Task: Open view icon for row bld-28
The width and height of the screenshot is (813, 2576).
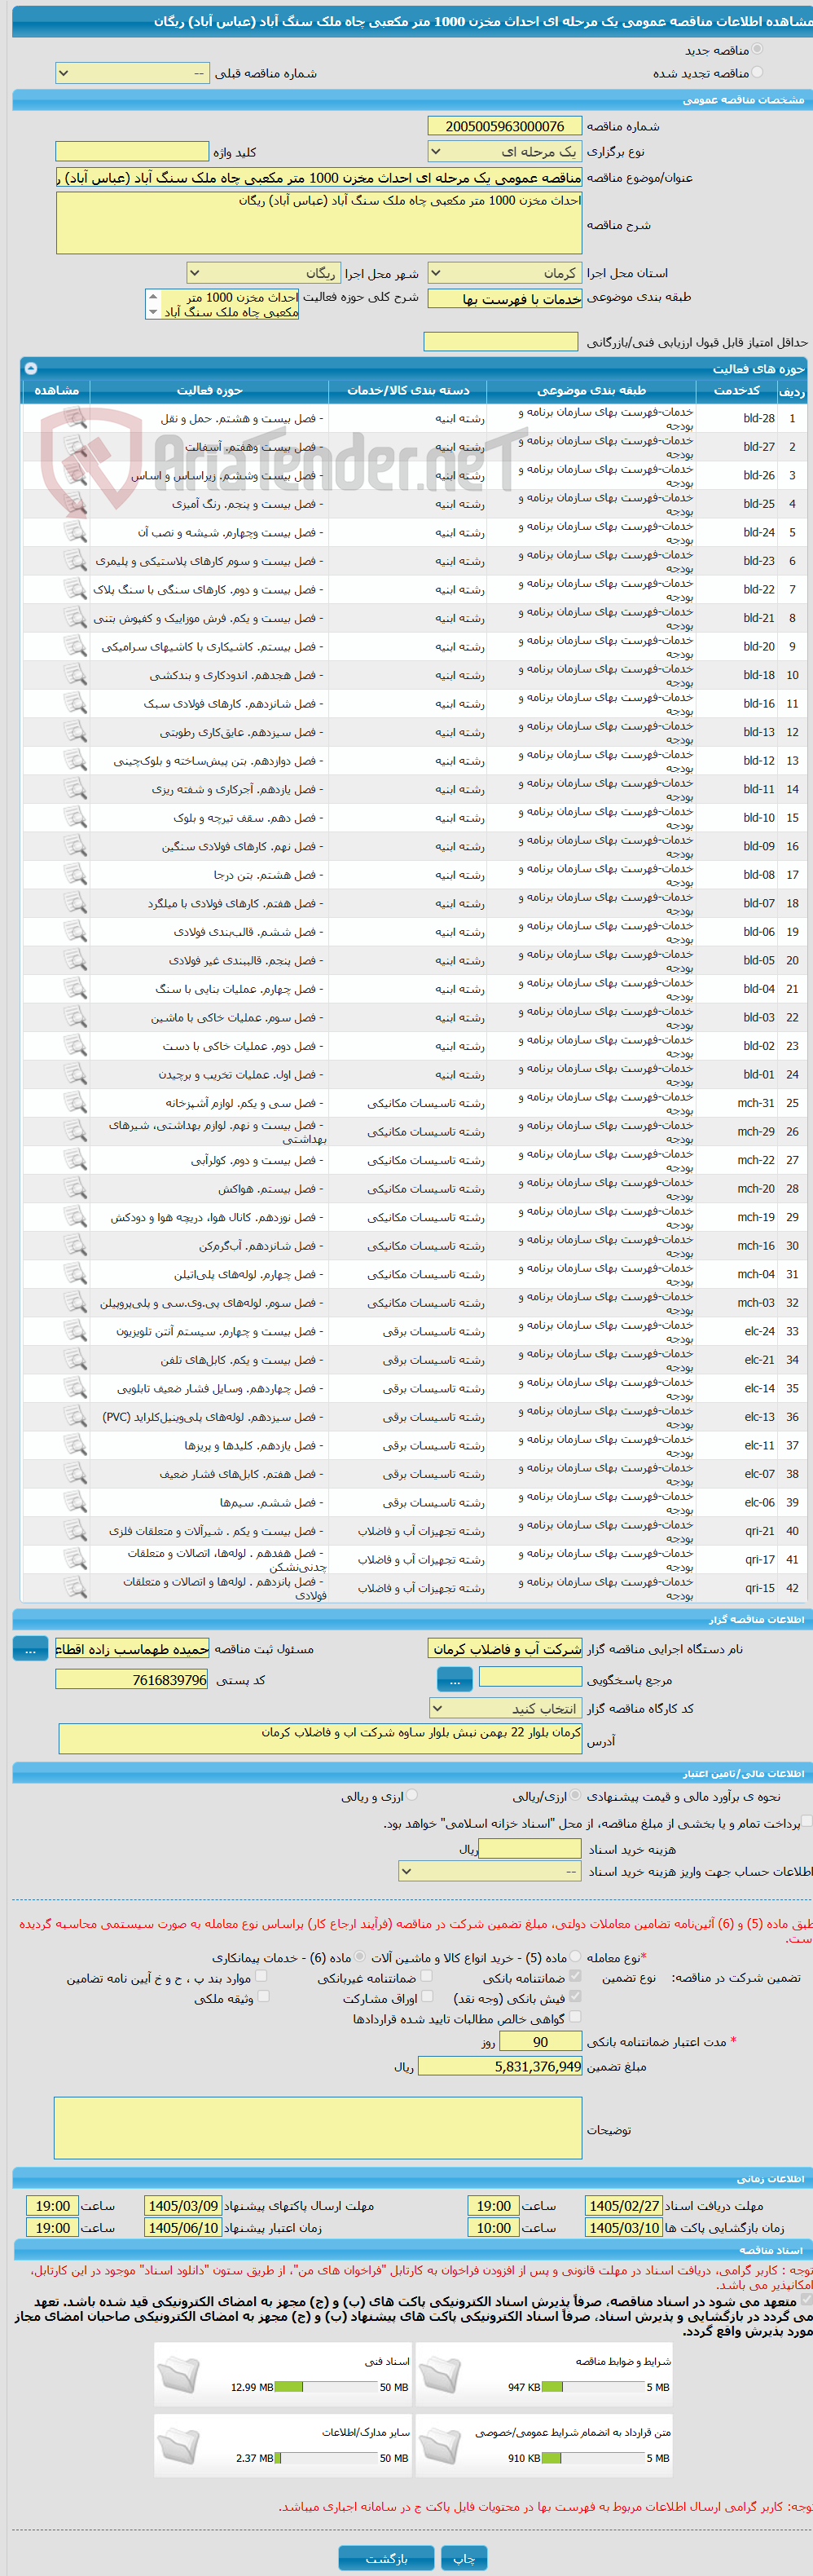Action: pos(75,418)
